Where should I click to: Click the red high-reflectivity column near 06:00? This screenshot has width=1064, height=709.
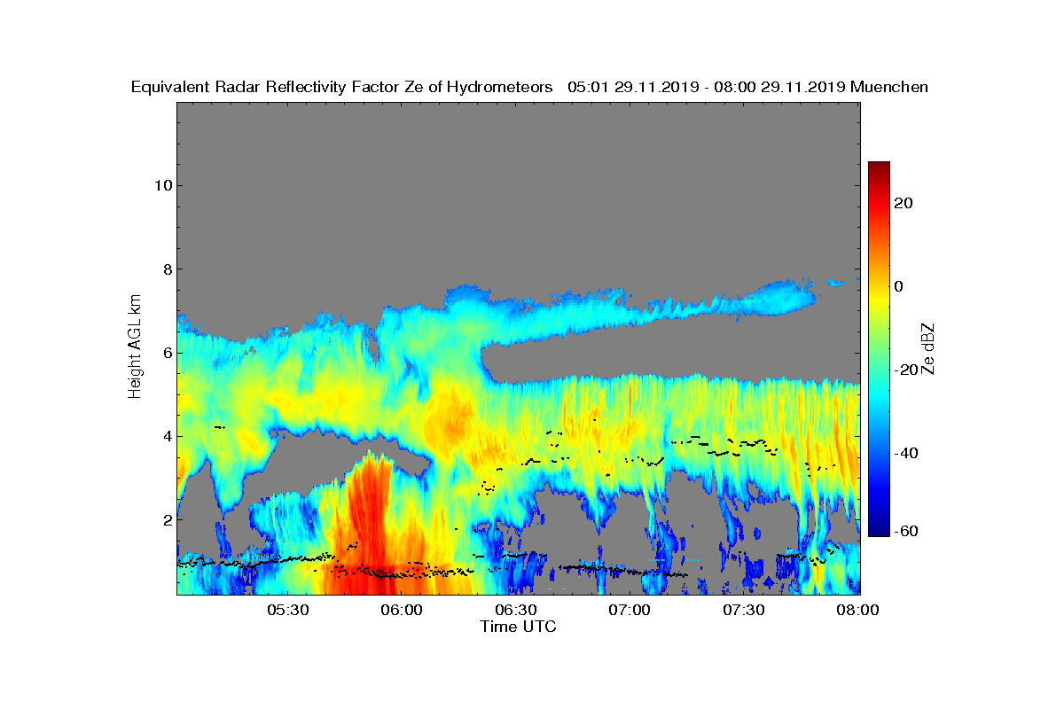(368, 523)
